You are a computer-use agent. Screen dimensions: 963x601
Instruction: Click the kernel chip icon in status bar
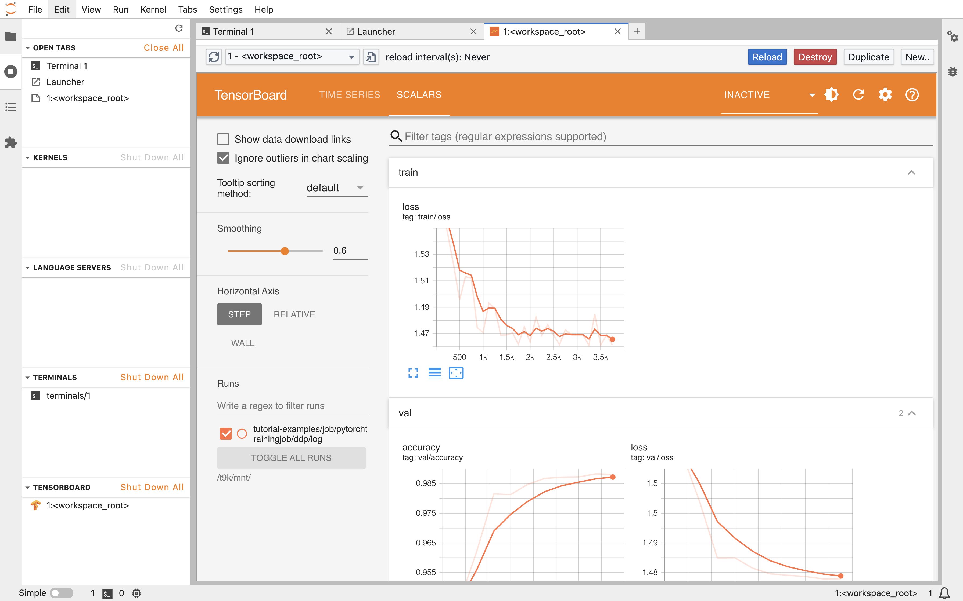point(136,593)
